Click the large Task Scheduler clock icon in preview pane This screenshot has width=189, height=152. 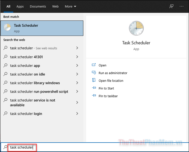136,28
